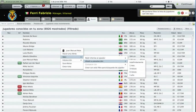Click the Villarreal club crest
The height and width of the screenshot is (112, 196).
[x=12, y=15]
